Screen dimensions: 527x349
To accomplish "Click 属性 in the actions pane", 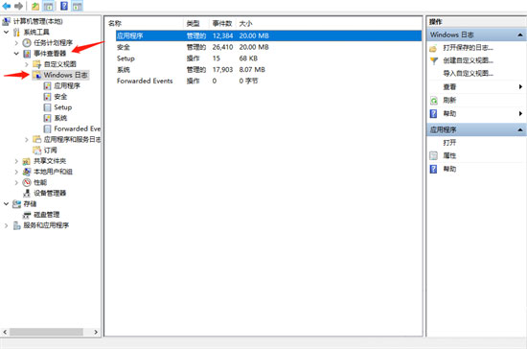I will tap(449, 155).
